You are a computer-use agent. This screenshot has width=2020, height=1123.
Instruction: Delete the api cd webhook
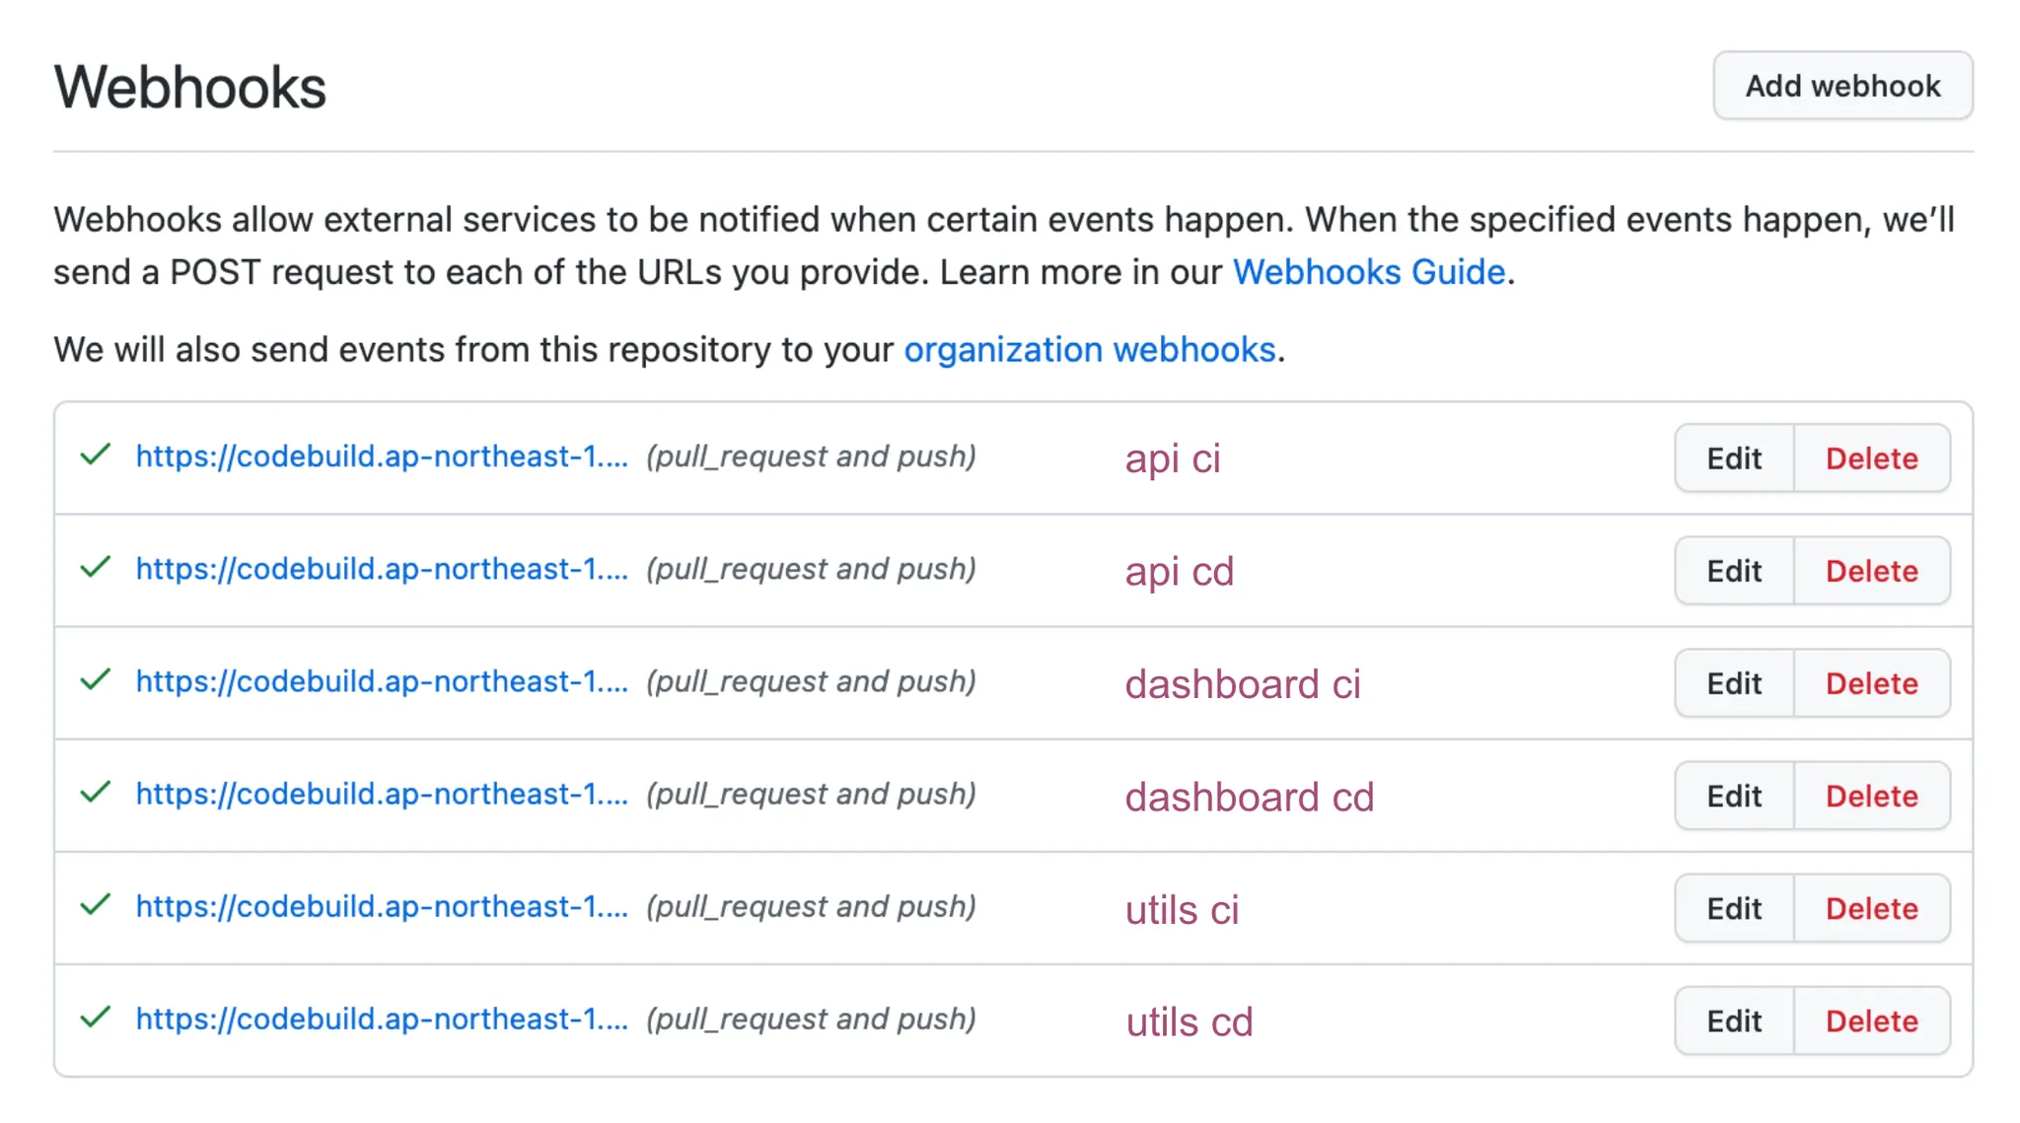1871,571
